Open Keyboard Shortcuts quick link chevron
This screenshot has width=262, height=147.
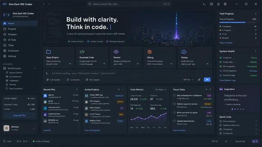(256, 125)
